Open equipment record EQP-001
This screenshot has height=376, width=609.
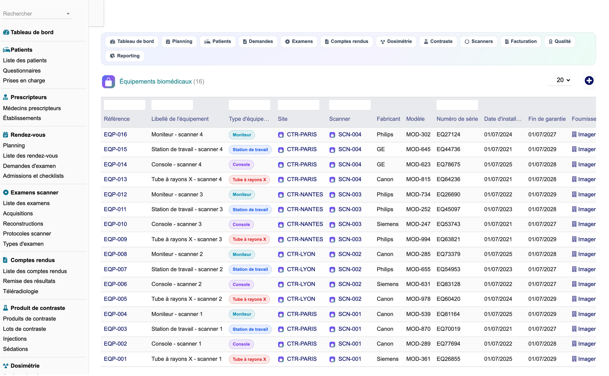(x=115, y=359)
